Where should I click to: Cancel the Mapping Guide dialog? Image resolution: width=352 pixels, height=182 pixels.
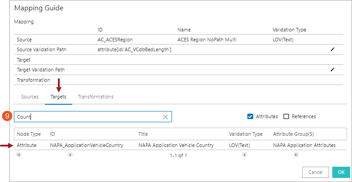pos(316,172)
